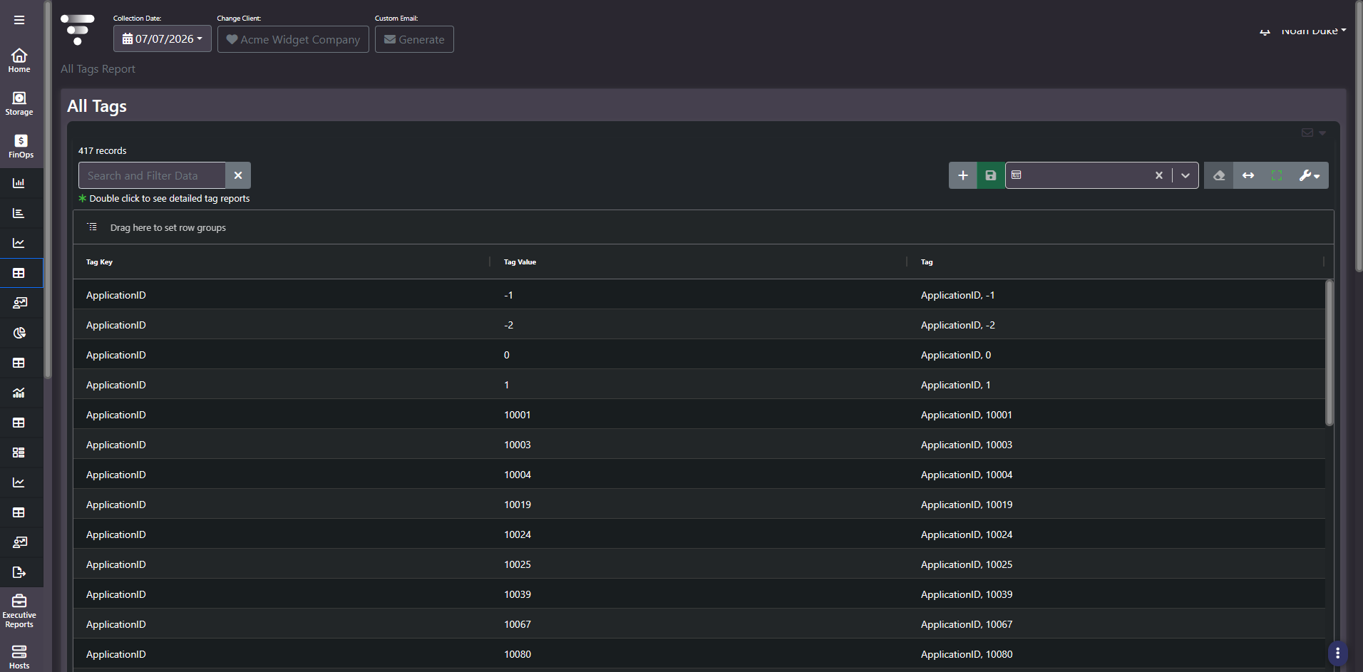Clear the search filter with X button
The width and height of the screenshot is (1363, 672).
[238, 175]
